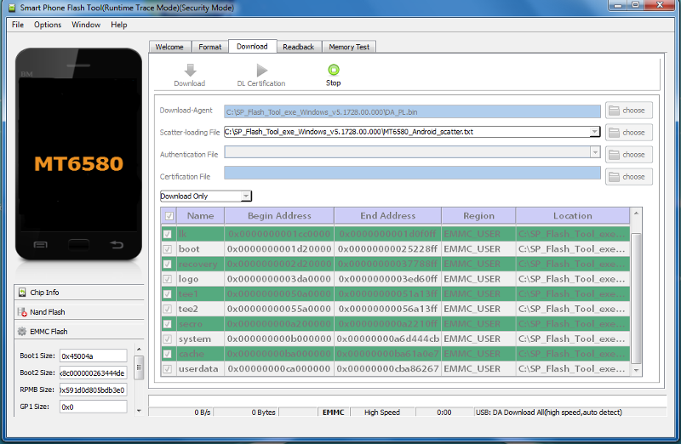Click the DL Certification play icon
The width and height of the screenshot is (681, 444).
pyautogui.click(x=262, y=70)
